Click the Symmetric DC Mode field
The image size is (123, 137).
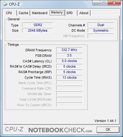101,30
